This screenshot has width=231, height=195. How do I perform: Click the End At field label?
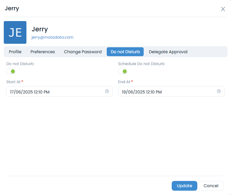[124, 82]
